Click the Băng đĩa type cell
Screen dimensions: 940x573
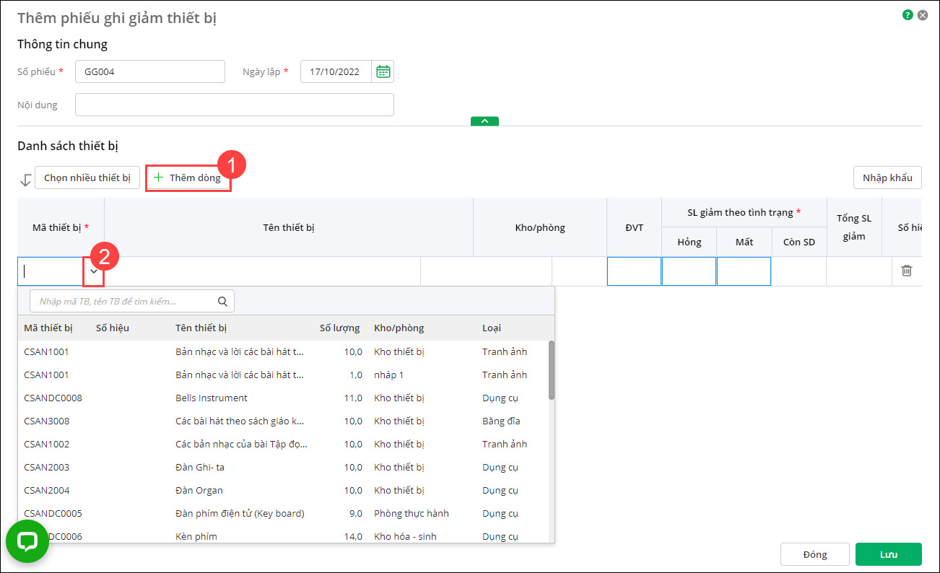[x=501, y=421]
